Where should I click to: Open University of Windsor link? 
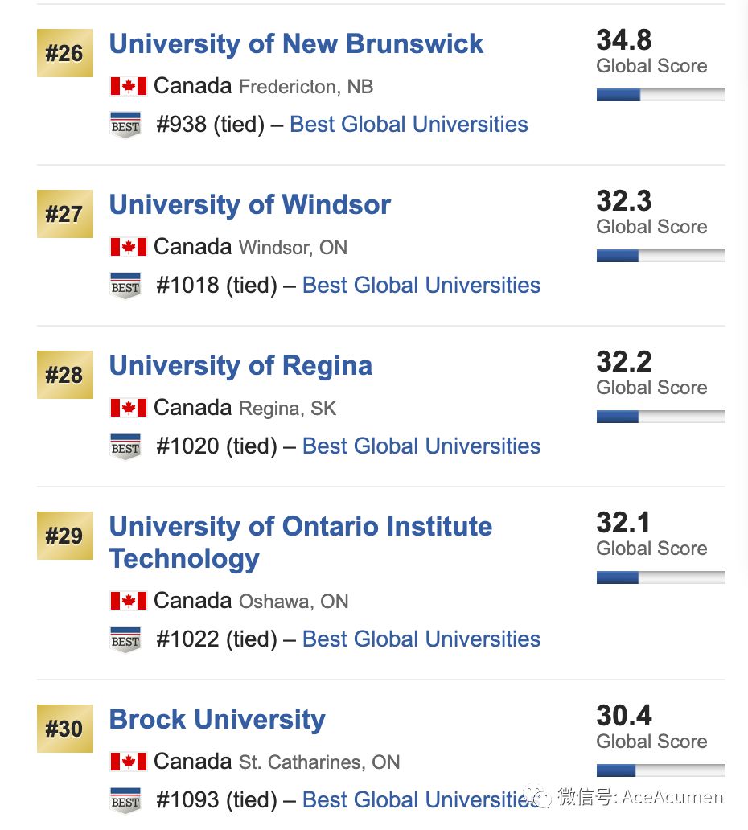[250, 205]
